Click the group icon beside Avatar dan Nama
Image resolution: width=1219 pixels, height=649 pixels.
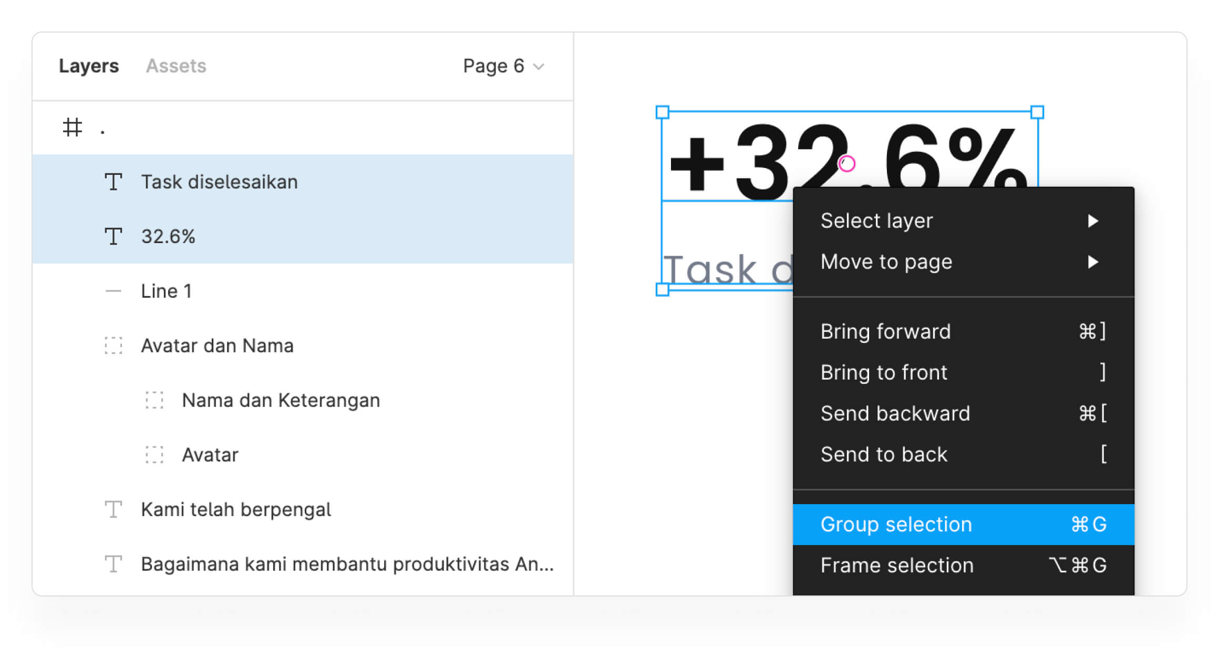[x=113, y=346]
